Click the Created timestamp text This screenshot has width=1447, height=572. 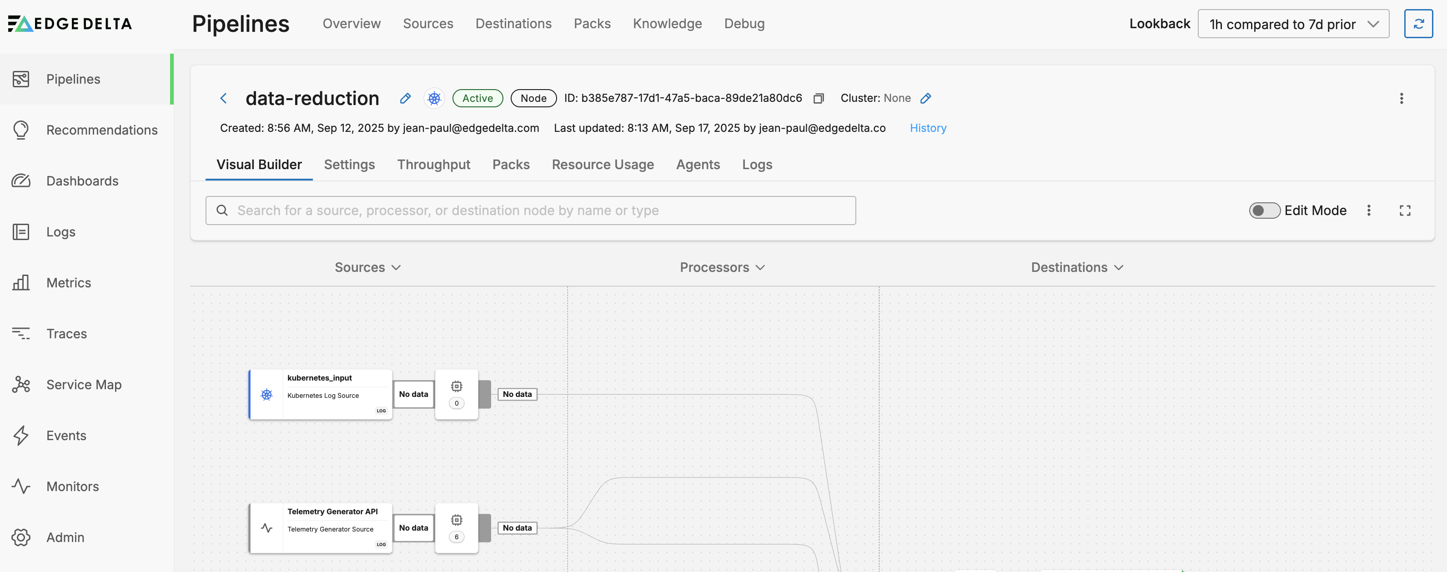coord(380,128)
